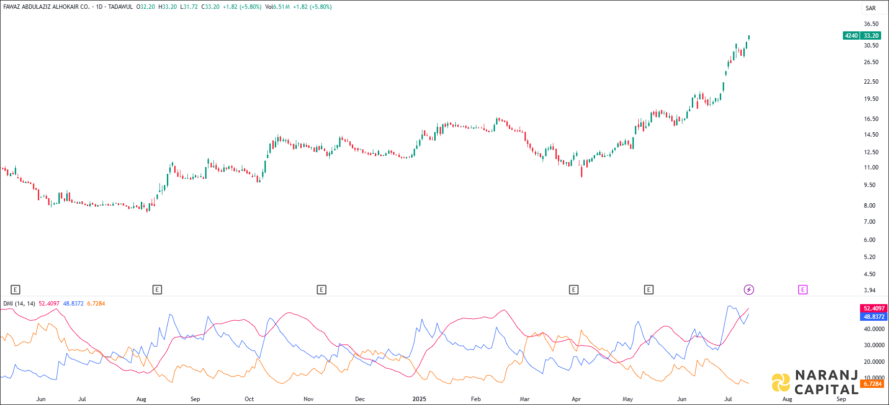Click the Sep 2025 label at axis end
The height and width of the screenshot is (405, 889).
[x=841, y=399]
